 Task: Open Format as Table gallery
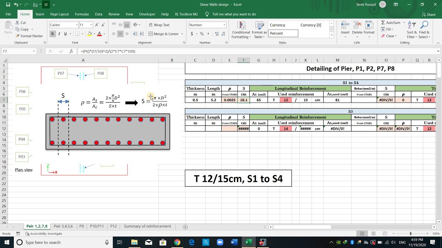pyautogui.click(x=259, y=30)
